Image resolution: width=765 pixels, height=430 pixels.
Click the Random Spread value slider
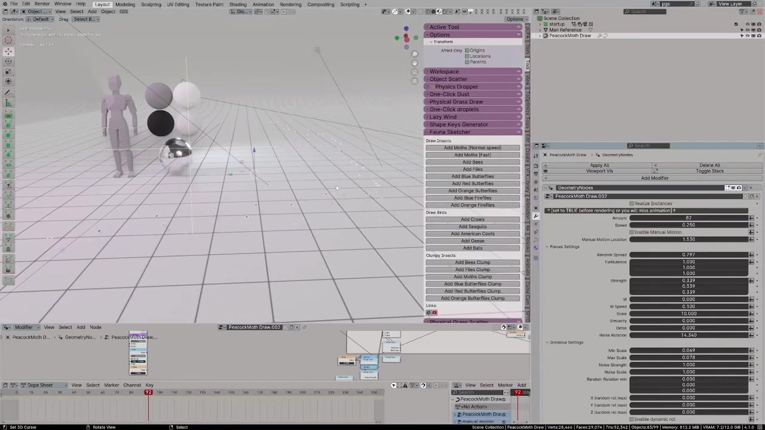(x=688, y=255)
